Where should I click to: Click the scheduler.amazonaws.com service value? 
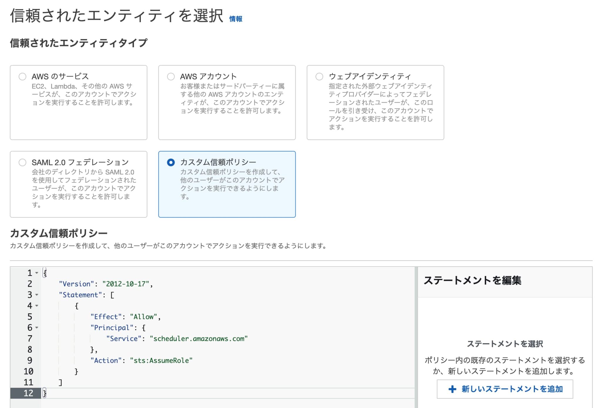(199, 338)
